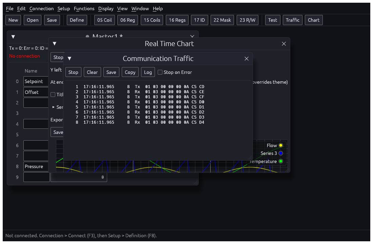
Task: Open the Window menu
Action: [x=140, y=8]
